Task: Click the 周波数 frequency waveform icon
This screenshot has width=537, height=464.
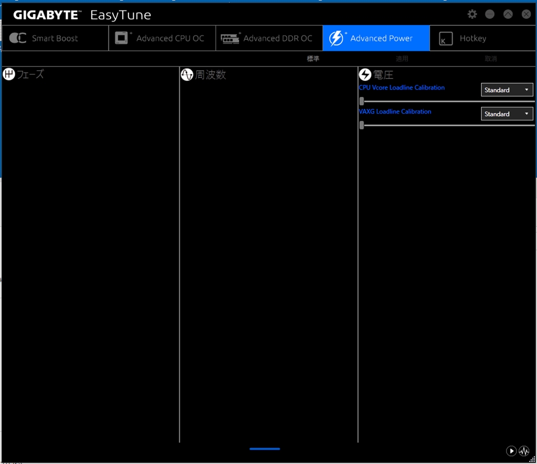Action: pos(187,74)
